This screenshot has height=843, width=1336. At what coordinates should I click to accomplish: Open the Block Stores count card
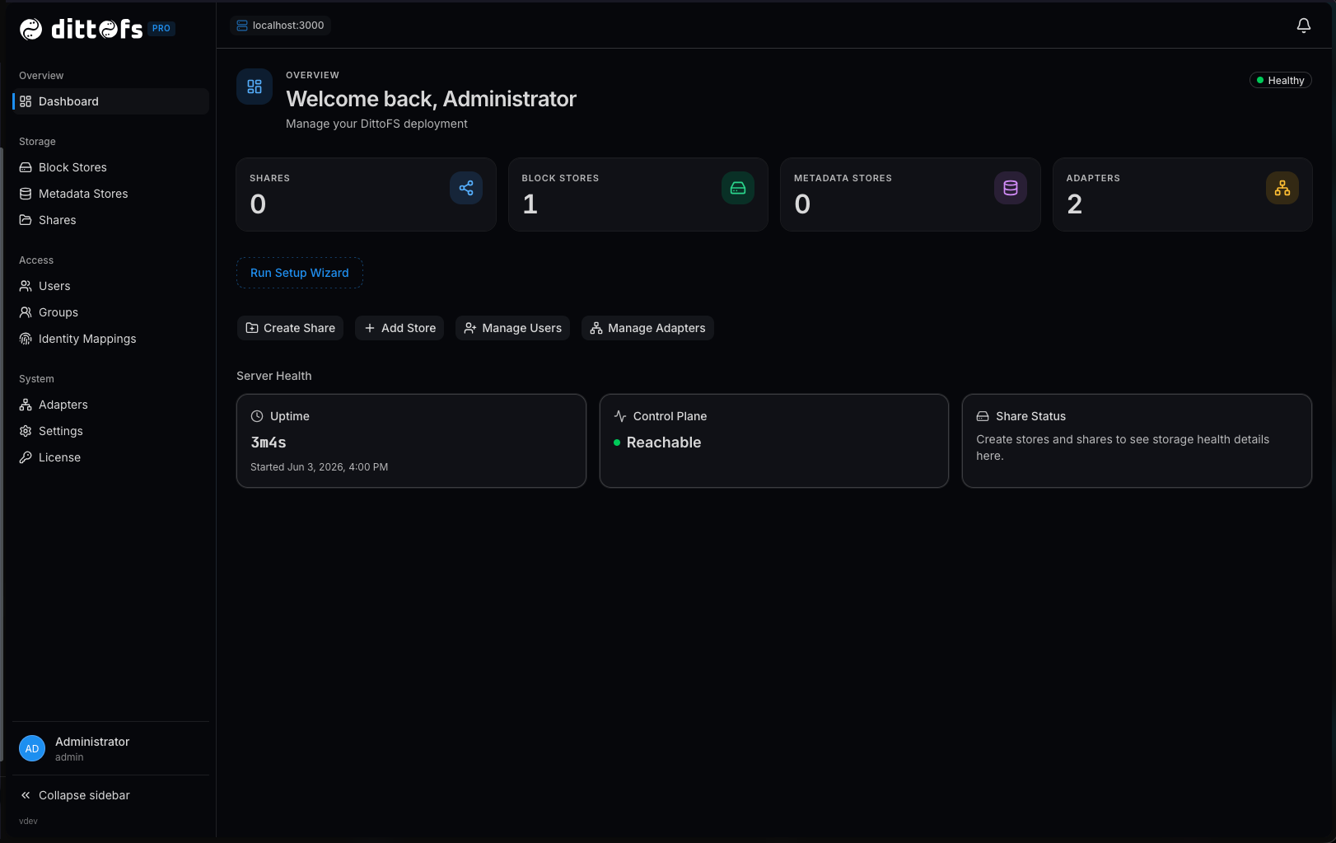click(638, 194)
